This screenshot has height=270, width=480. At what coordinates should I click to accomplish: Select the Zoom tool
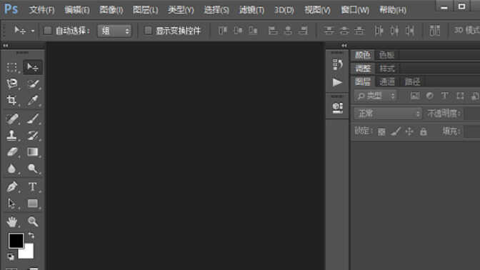[x=32, y=221]
